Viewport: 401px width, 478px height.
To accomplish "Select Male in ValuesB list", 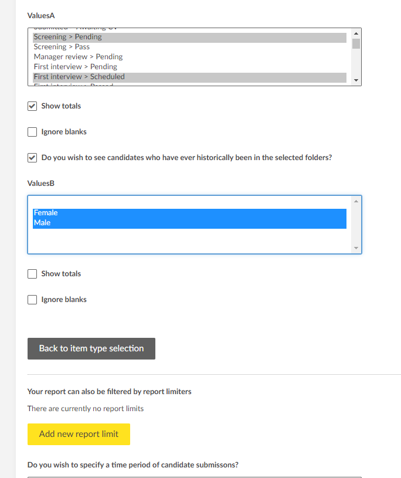I will (x=42, y=223).
